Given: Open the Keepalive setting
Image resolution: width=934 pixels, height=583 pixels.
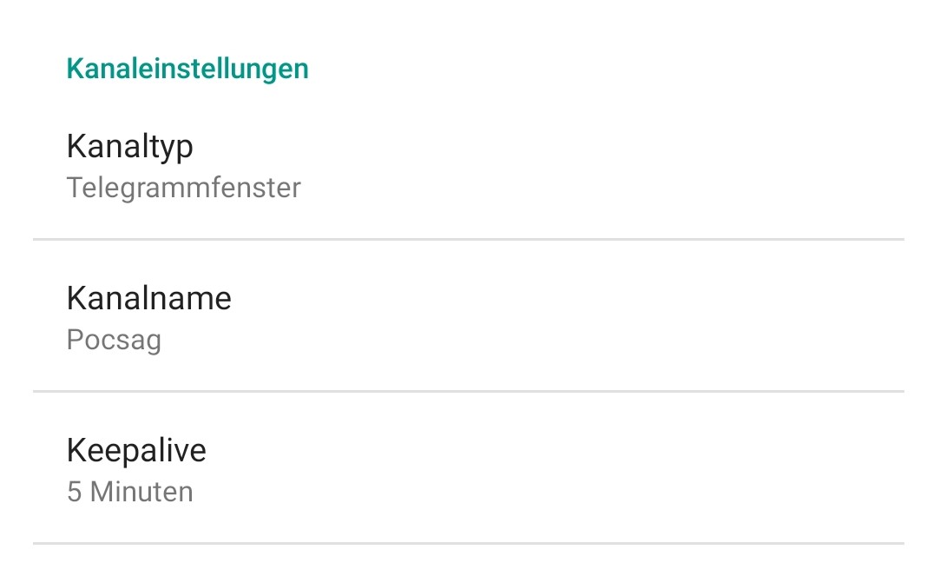Looking at the screenshot, I should click(469, 470).
